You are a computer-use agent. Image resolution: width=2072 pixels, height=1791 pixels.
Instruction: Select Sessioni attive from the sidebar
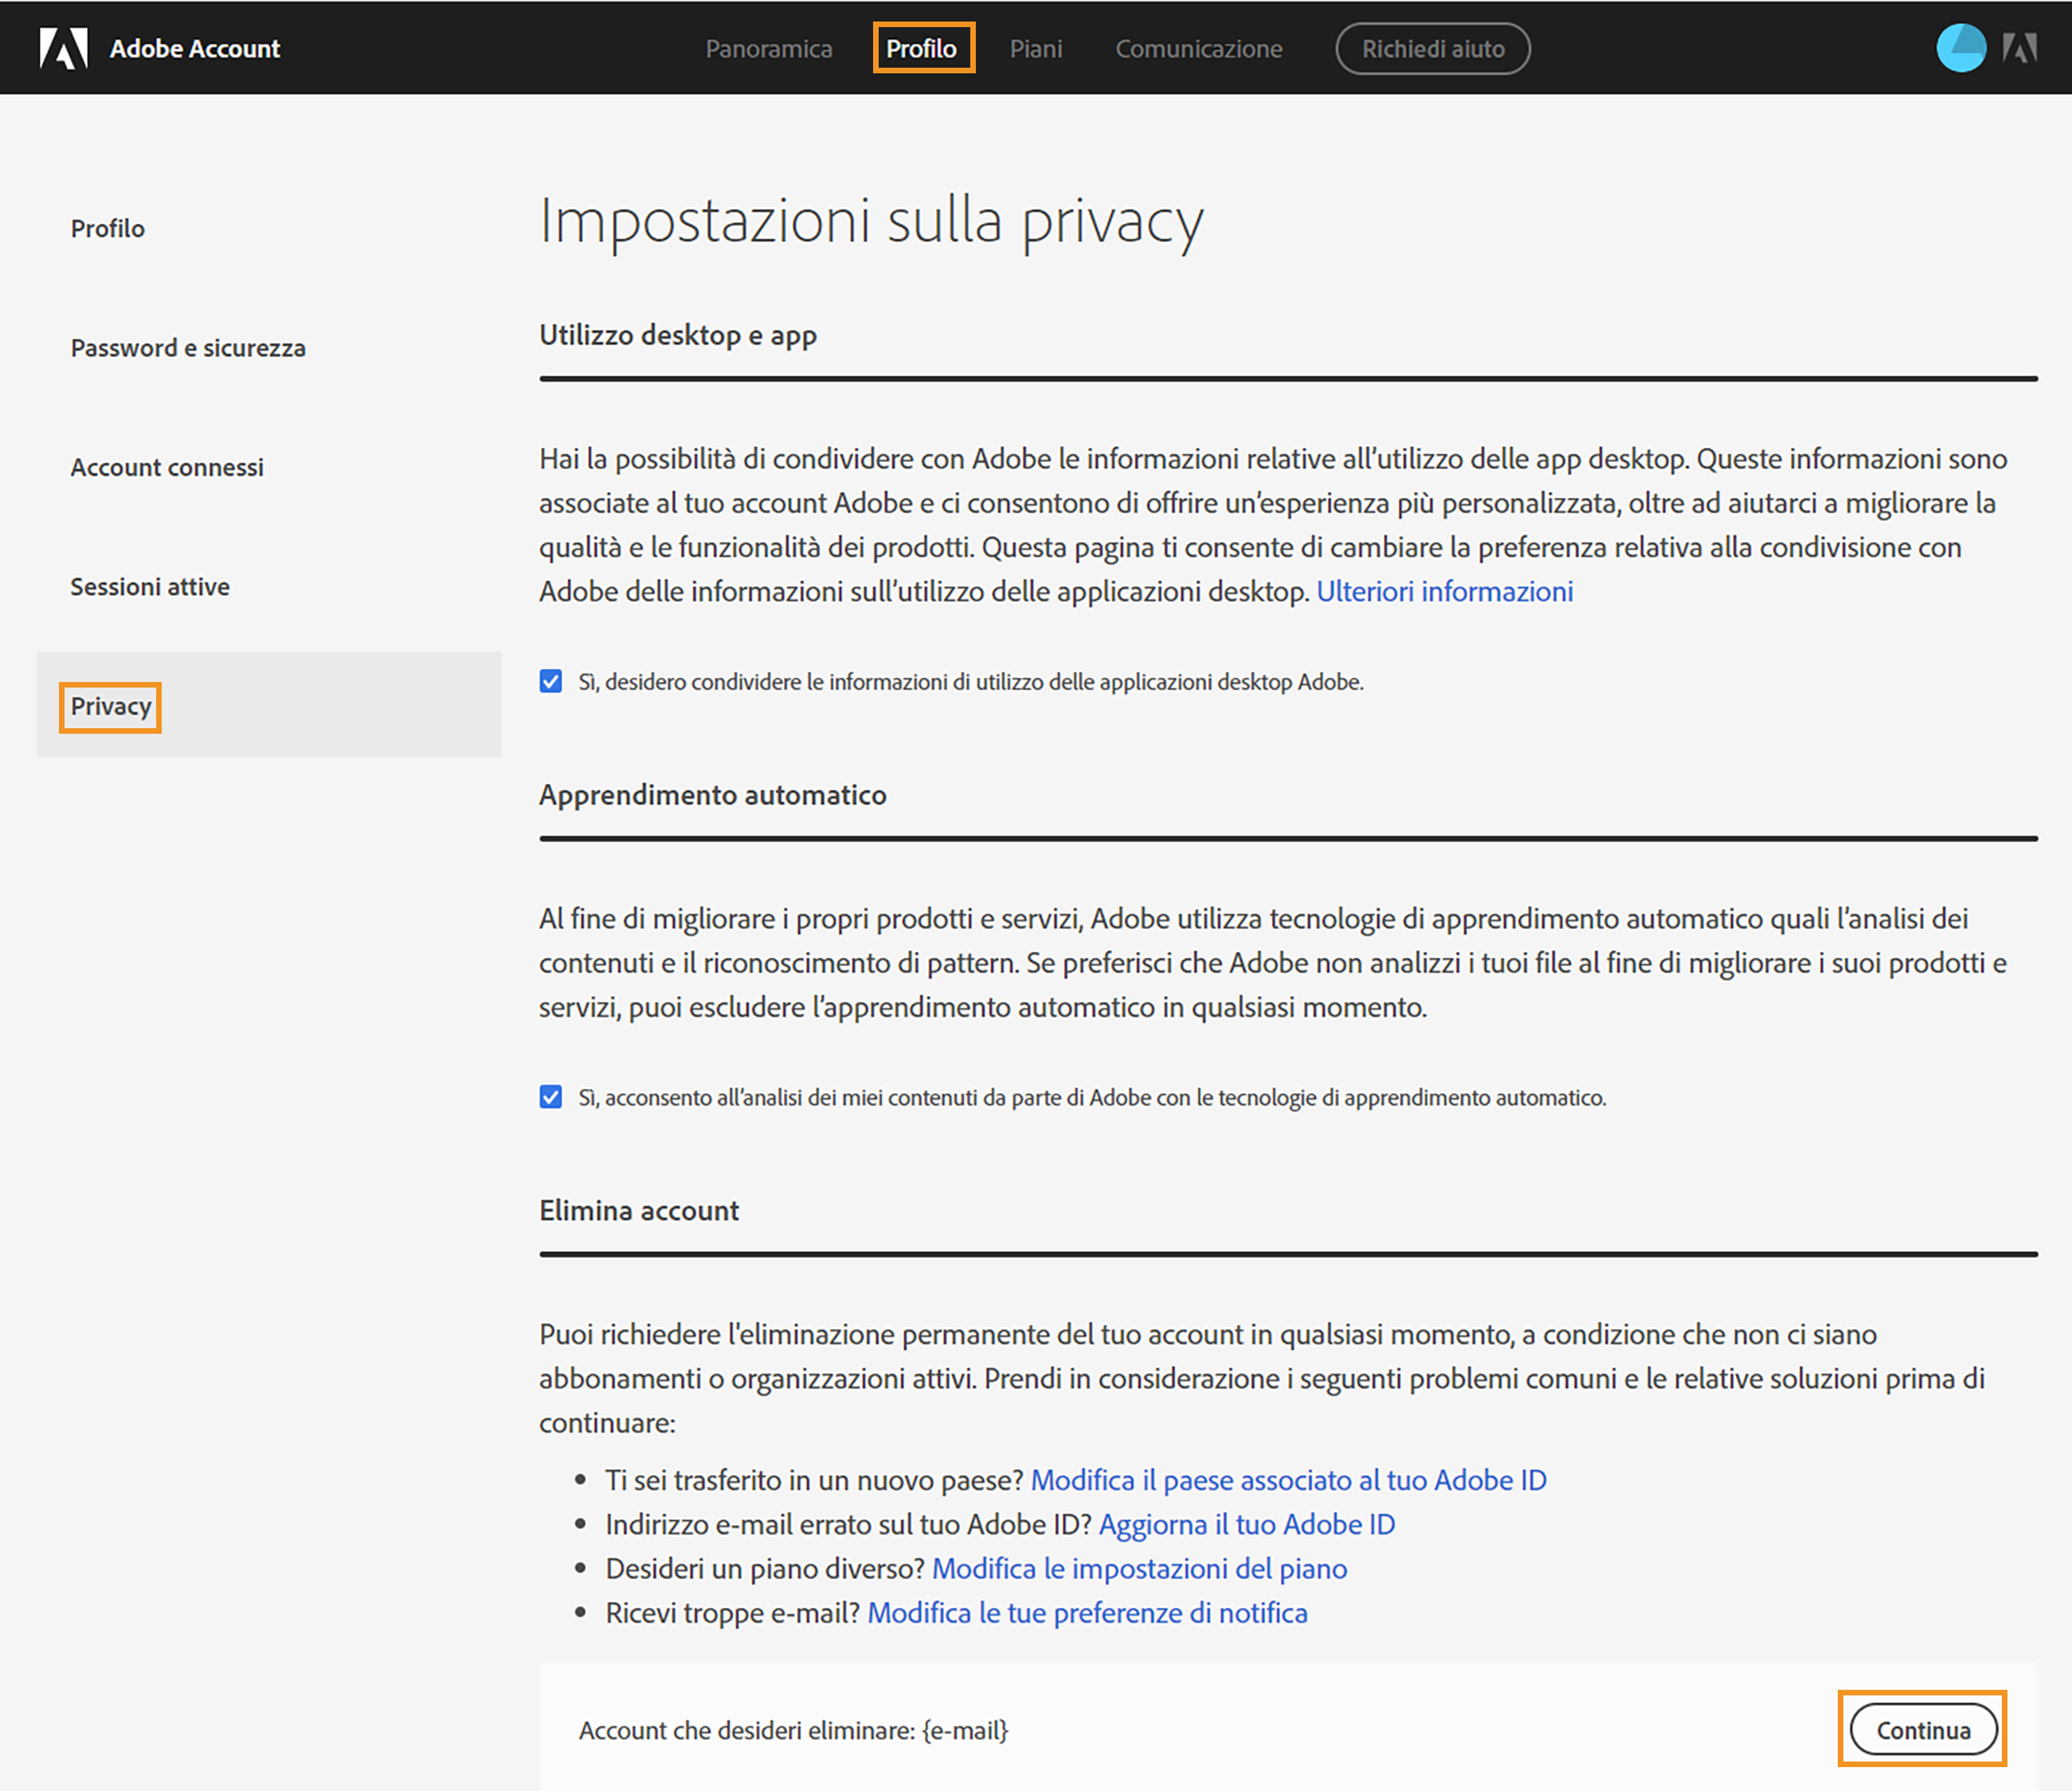point(150,586)
